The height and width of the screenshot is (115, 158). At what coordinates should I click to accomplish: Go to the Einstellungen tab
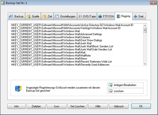(x=65, y=16)
